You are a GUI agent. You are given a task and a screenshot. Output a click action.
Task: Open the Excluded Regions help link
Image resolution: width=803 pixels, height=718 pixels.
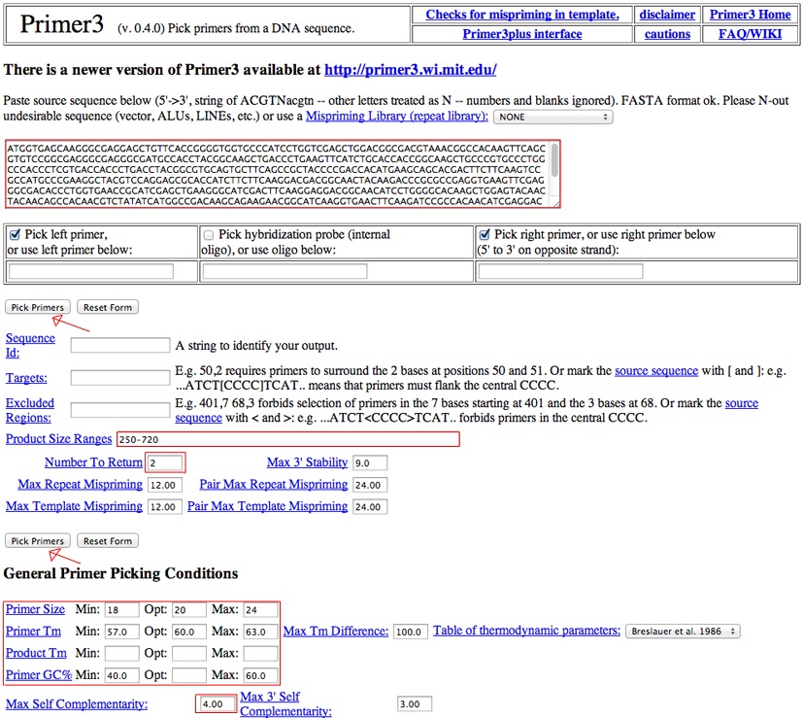[x=30, y=410]
